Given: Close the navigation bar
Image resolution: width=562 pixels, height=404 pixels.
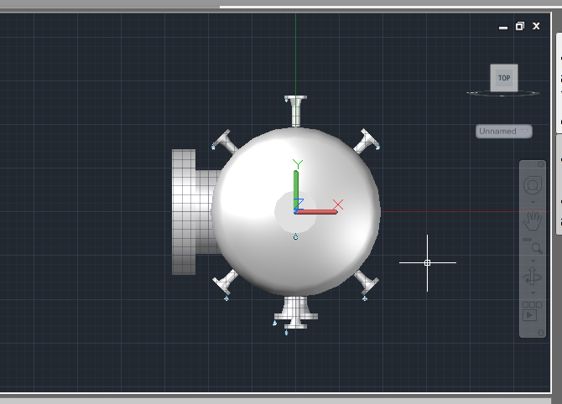Looking at the screenshot, I should pyautogui.click(x=541, y=164).
